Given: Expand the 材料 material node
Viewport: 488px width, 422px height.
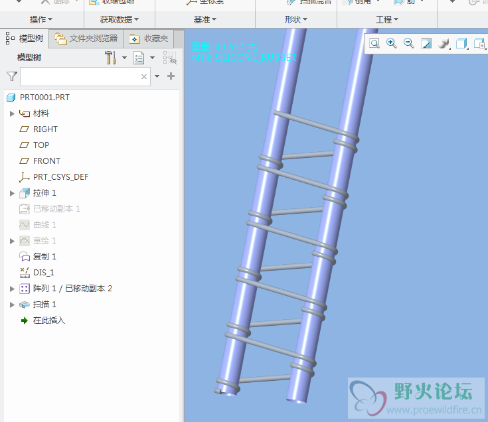Looking at the screenshot, I should tap(12, 113).
